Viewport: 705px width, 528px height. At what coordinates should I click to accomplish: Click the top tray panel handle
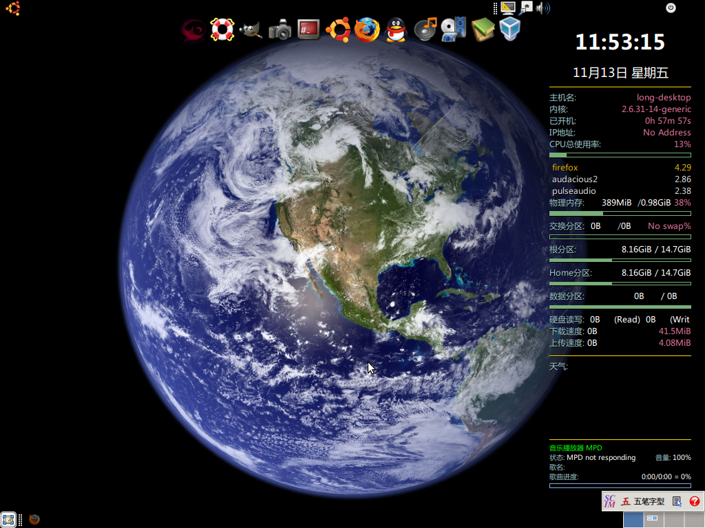[x=495, y=8]
